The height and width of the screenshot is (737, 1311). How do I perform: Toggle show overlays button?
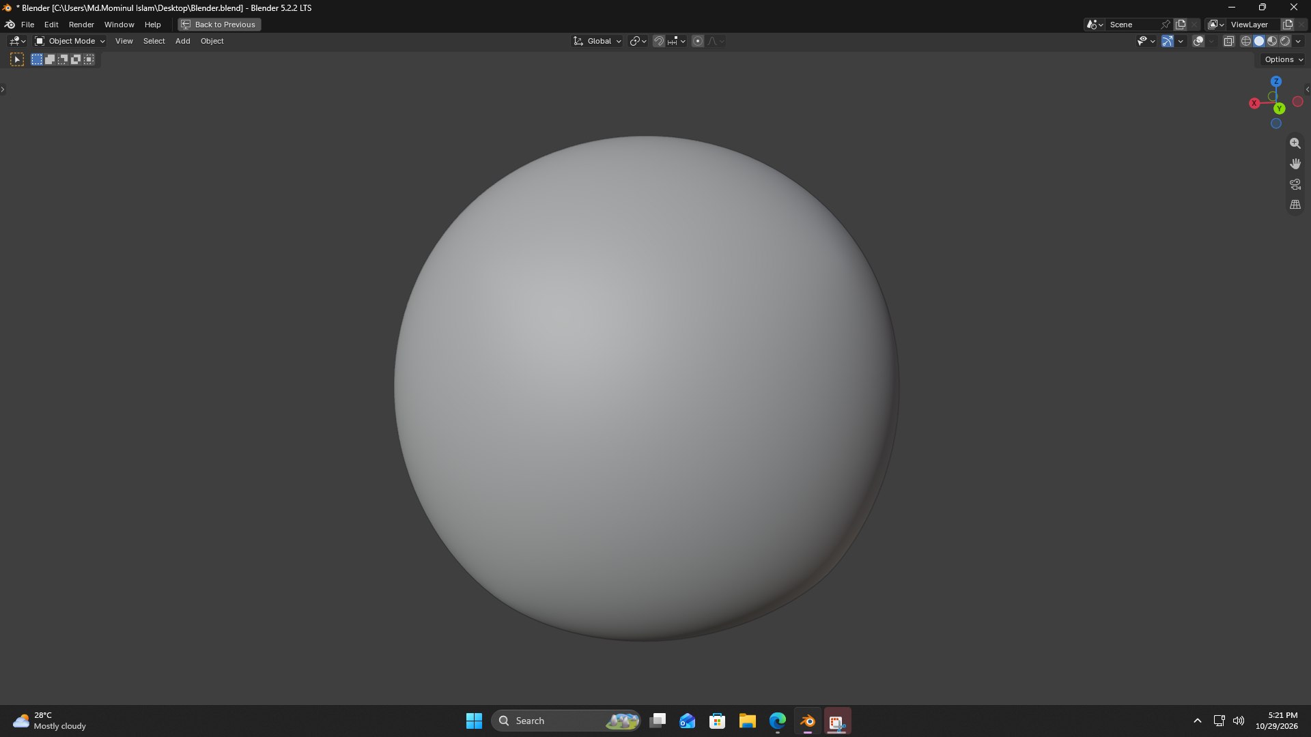(x=1198, y=42)
